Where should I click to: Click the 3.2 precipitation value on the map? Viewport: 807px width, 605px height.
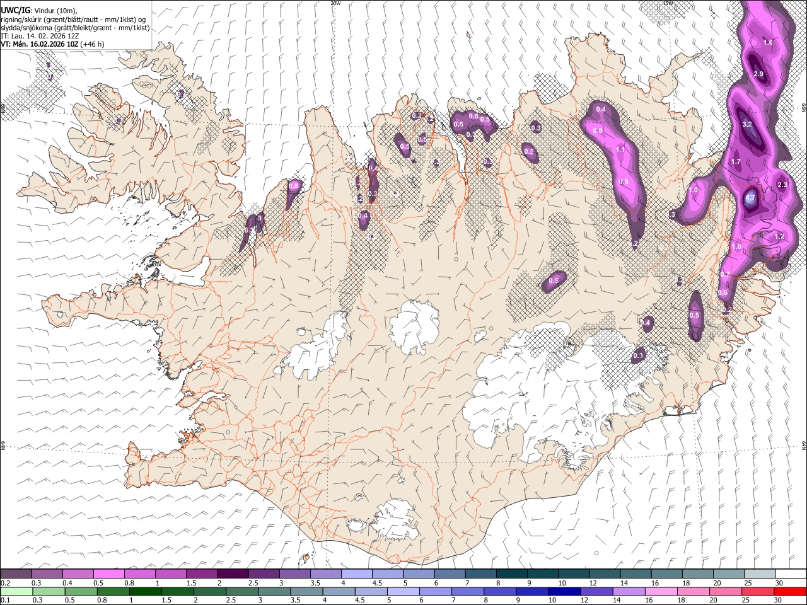[x=747, y=125]
